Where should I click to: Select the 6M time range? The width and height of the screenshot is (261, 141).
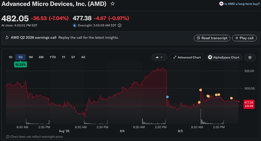pyautogui.click(x=41, y=57)
